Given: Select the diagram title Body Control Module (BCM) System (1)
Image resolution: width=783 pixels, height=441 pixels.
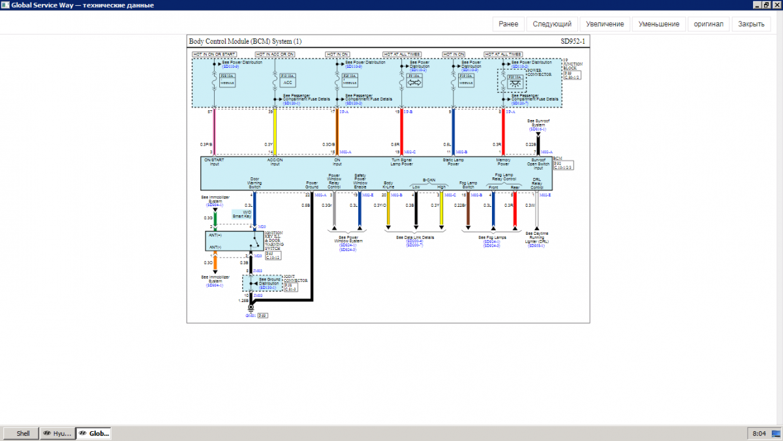Looking at the screenshot, I should click(245, 41).
